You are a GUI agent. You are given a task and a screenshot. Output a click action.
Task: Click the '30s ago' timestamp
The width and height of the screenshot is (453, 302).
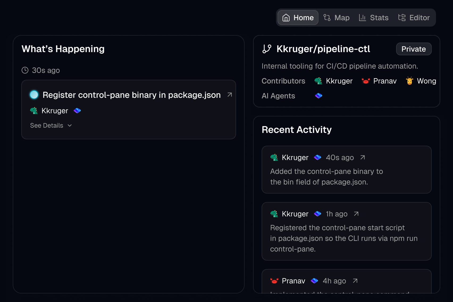click(x=46, y=70)
